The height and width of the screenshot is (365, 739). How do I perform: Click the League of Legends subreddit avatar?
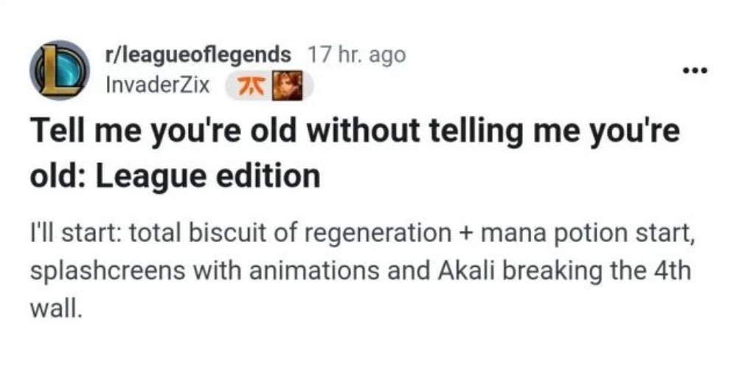point(59,71)
